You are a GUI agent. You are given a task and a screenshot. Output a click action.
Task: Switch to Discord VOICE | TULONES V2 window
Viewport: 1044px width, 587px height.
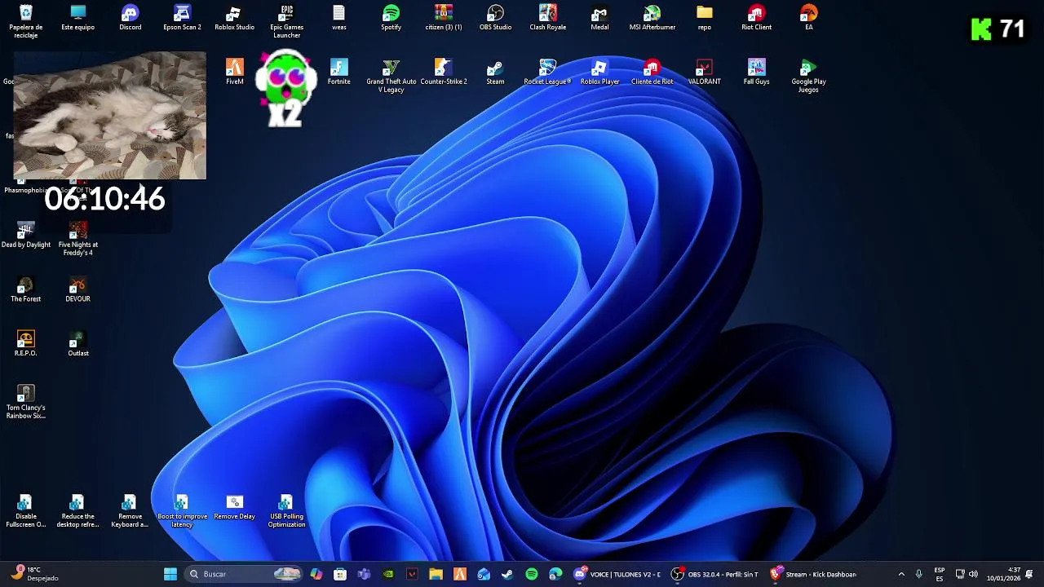pos(617,574)
